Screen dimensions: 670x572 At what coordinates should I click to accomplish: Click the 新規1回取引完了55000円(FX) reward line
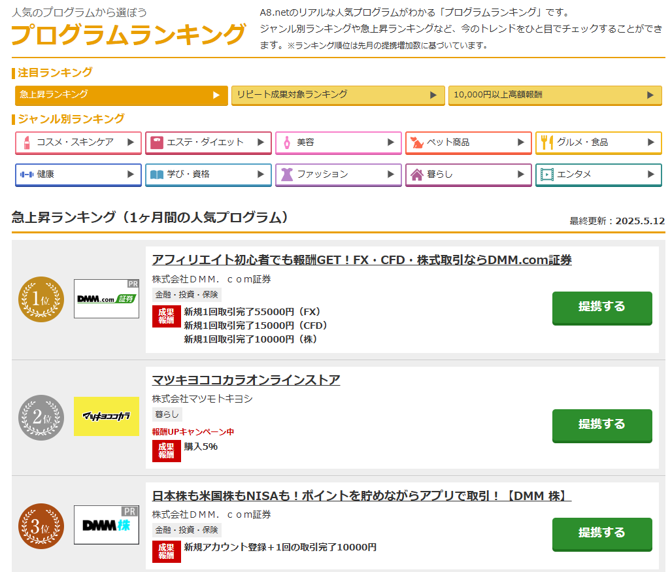click(x=252, y=312)
